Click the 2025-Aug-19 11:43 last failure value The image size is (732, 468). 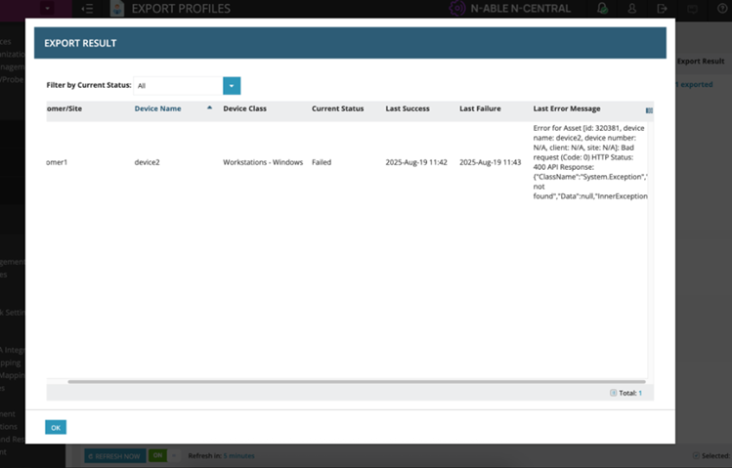491,162
